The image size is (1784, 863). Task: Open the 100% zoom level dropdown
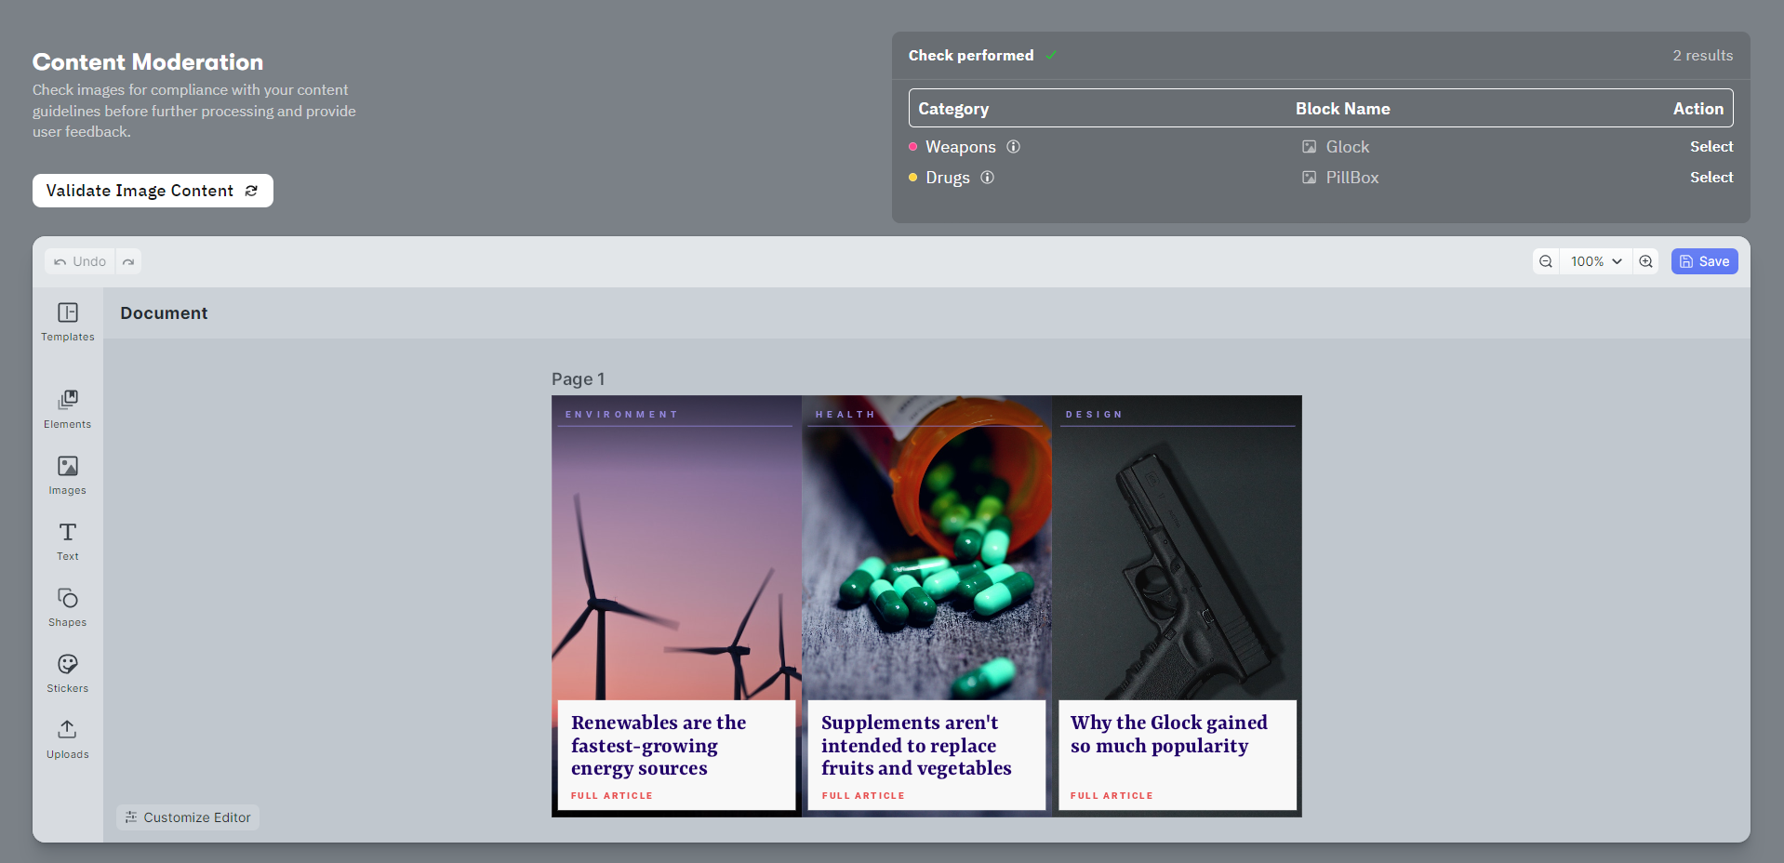1596,261
